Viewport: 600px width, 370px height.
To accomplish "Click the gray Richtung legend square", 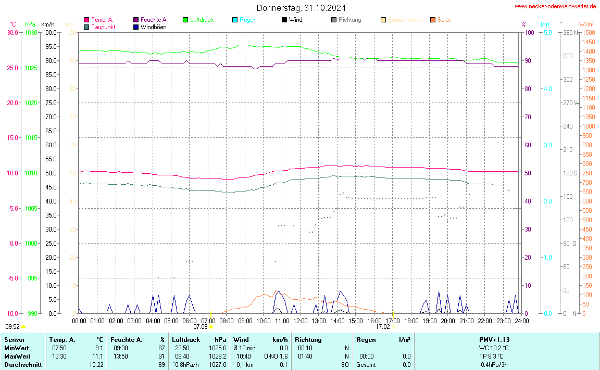I will (x=334, y=20).
